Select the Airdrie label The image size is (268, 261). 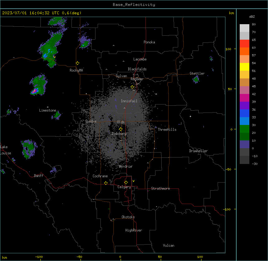(126, 166)
